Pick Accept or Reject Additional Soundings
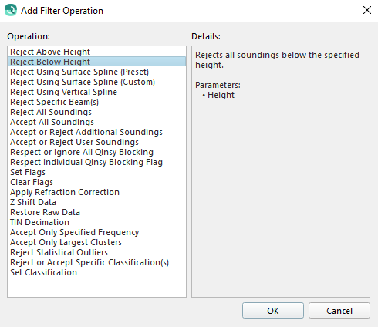This screenshot has width=378, height=327. pos(96,132)
